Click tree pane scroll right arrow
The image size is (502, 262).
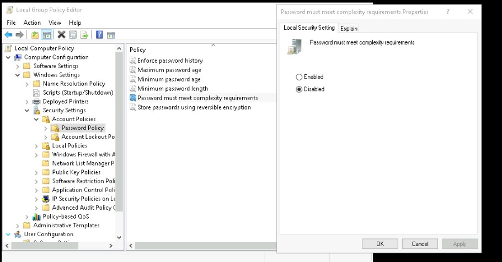[111, 245]
